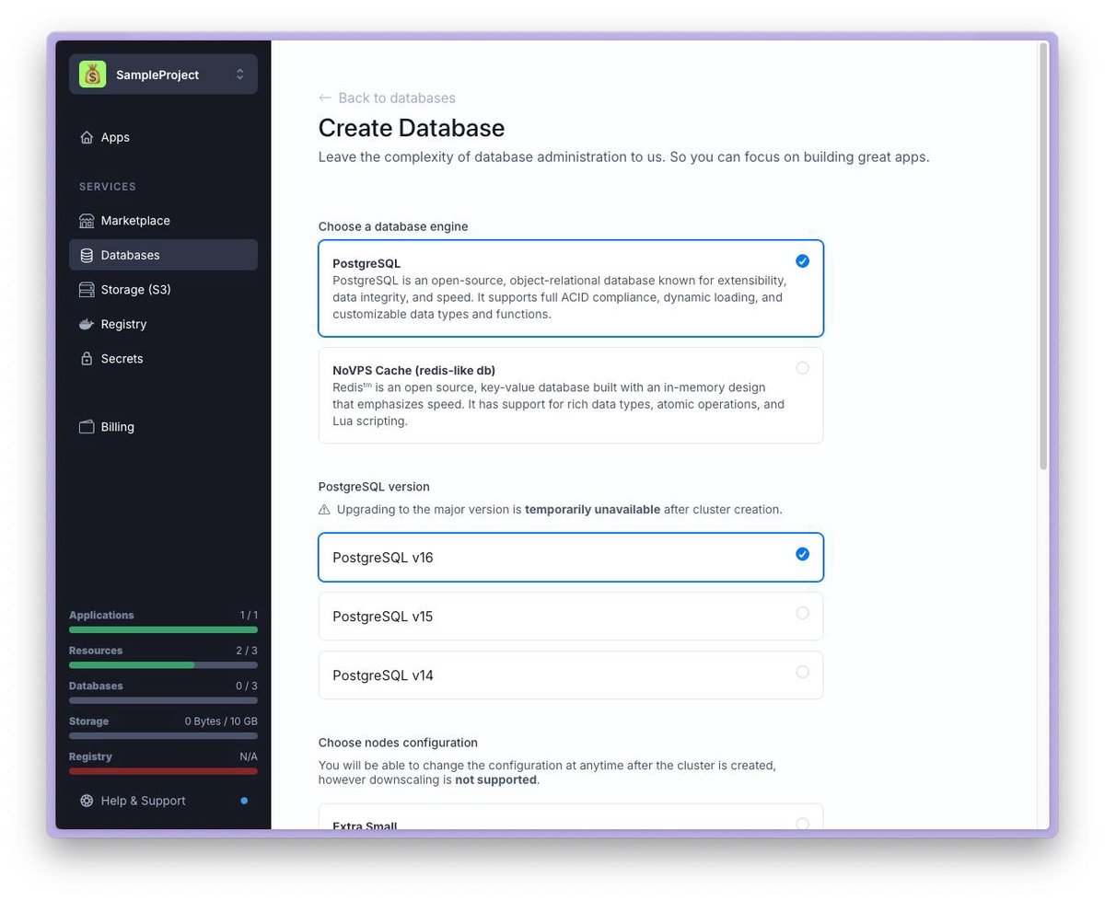The height and width of the screenshot is (900, 1105).
Task: Click the Databases cylinder icon
Action: click(x=87, y=255)
